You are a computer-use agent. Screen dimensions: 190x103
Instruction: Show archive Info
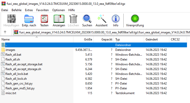tap(116, 20)
